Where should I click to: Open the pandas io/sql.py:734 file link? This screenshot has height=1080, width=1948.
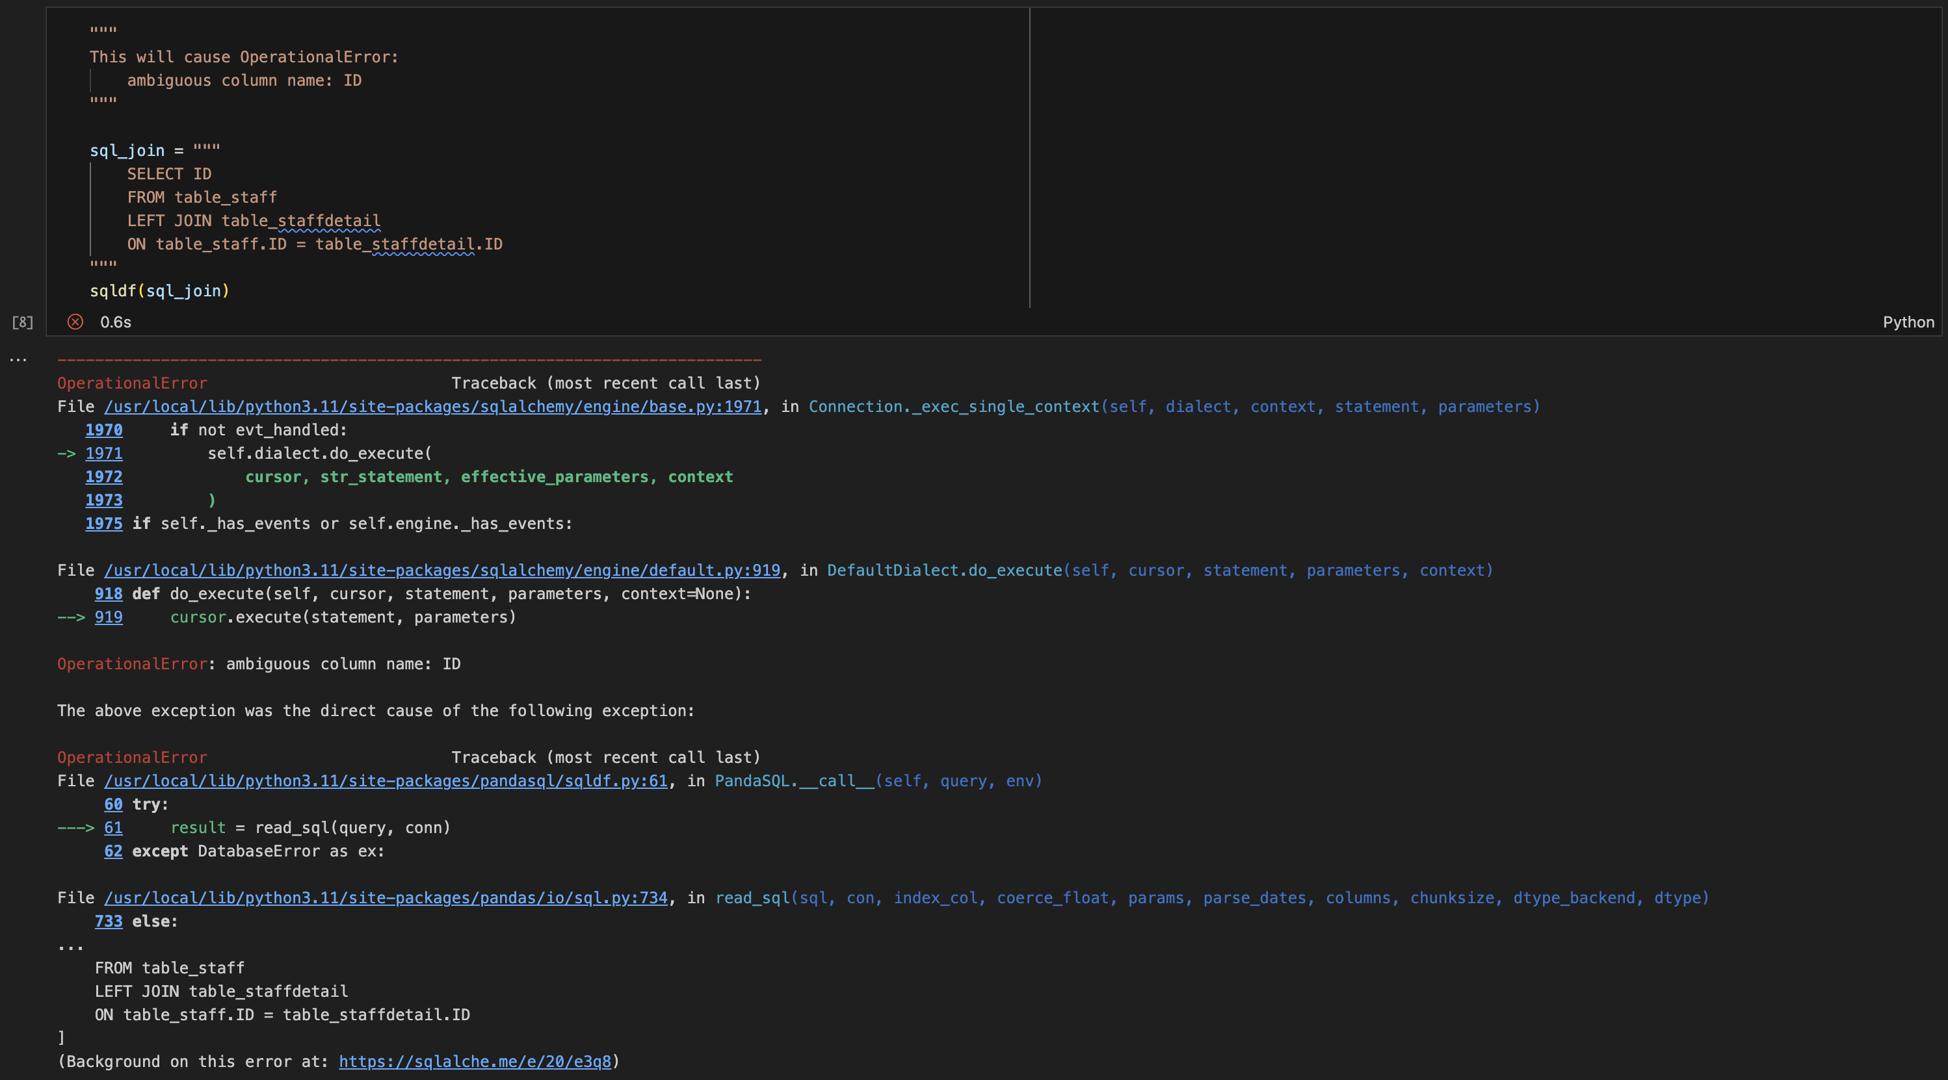pos(386,898)
